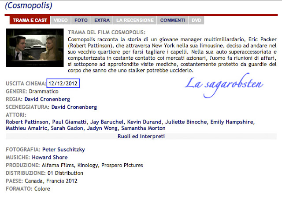
Task: Open Juliette Binoche actor link
Action: pos(186,122)
